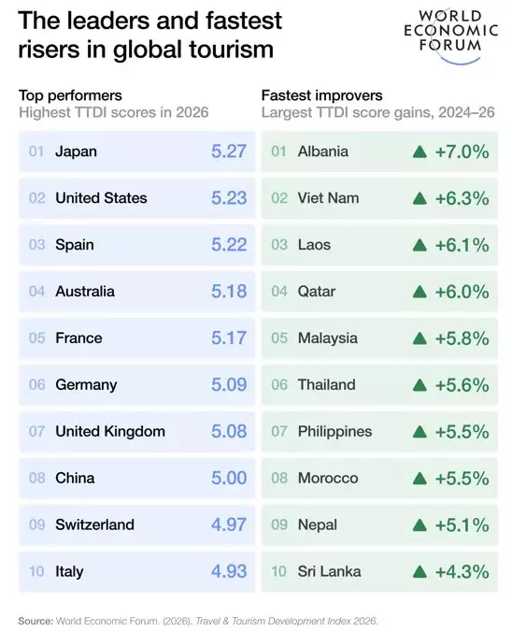Viewport: 512px width, 632px height.
Task: Click Italy's 4.93 score
Action: [x=229, y=571]
